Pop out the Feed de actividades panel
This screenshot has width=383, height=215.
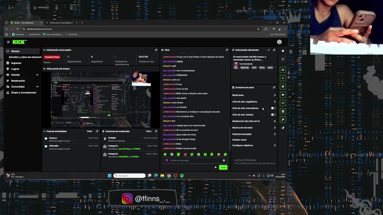coord(97,131)
